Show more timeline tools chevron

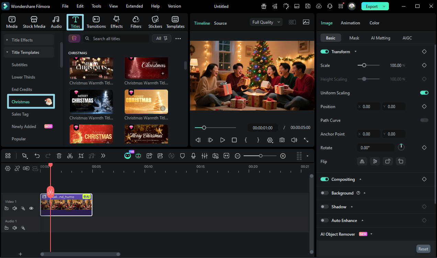click(103, 156)
